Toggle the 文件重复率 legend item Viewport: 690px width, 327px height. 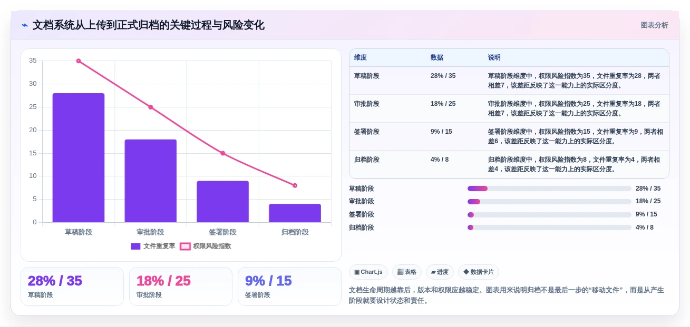click(x=153, y=246)
